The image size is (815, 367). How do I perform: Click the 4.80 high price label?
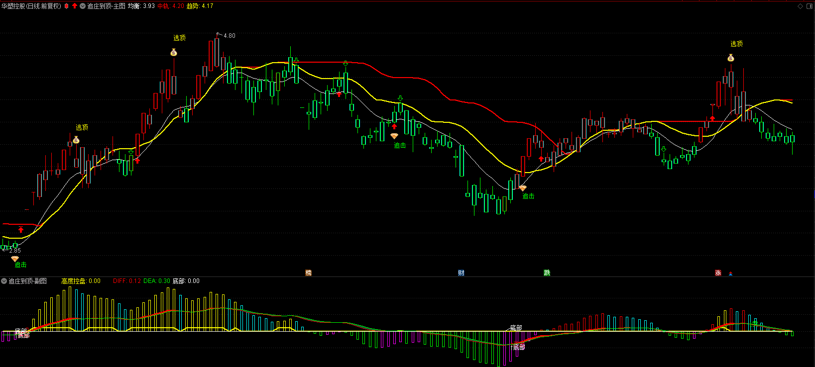point(230,36)
